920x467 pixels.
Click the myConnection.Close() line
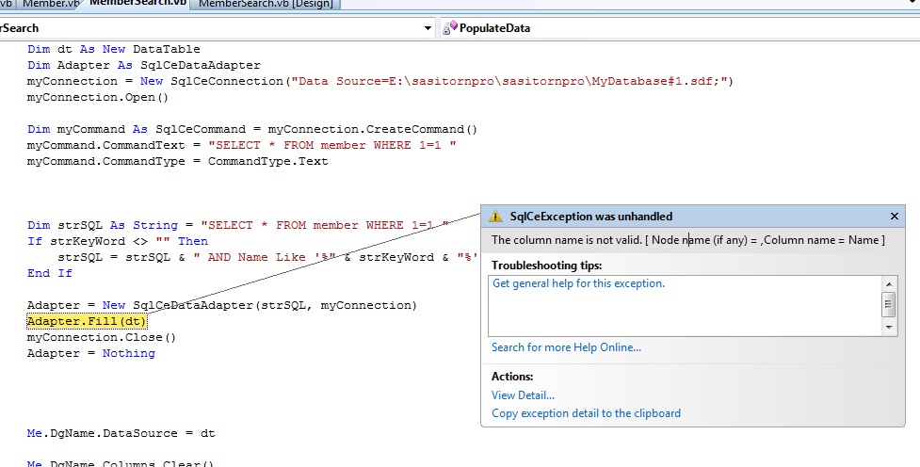102,337
